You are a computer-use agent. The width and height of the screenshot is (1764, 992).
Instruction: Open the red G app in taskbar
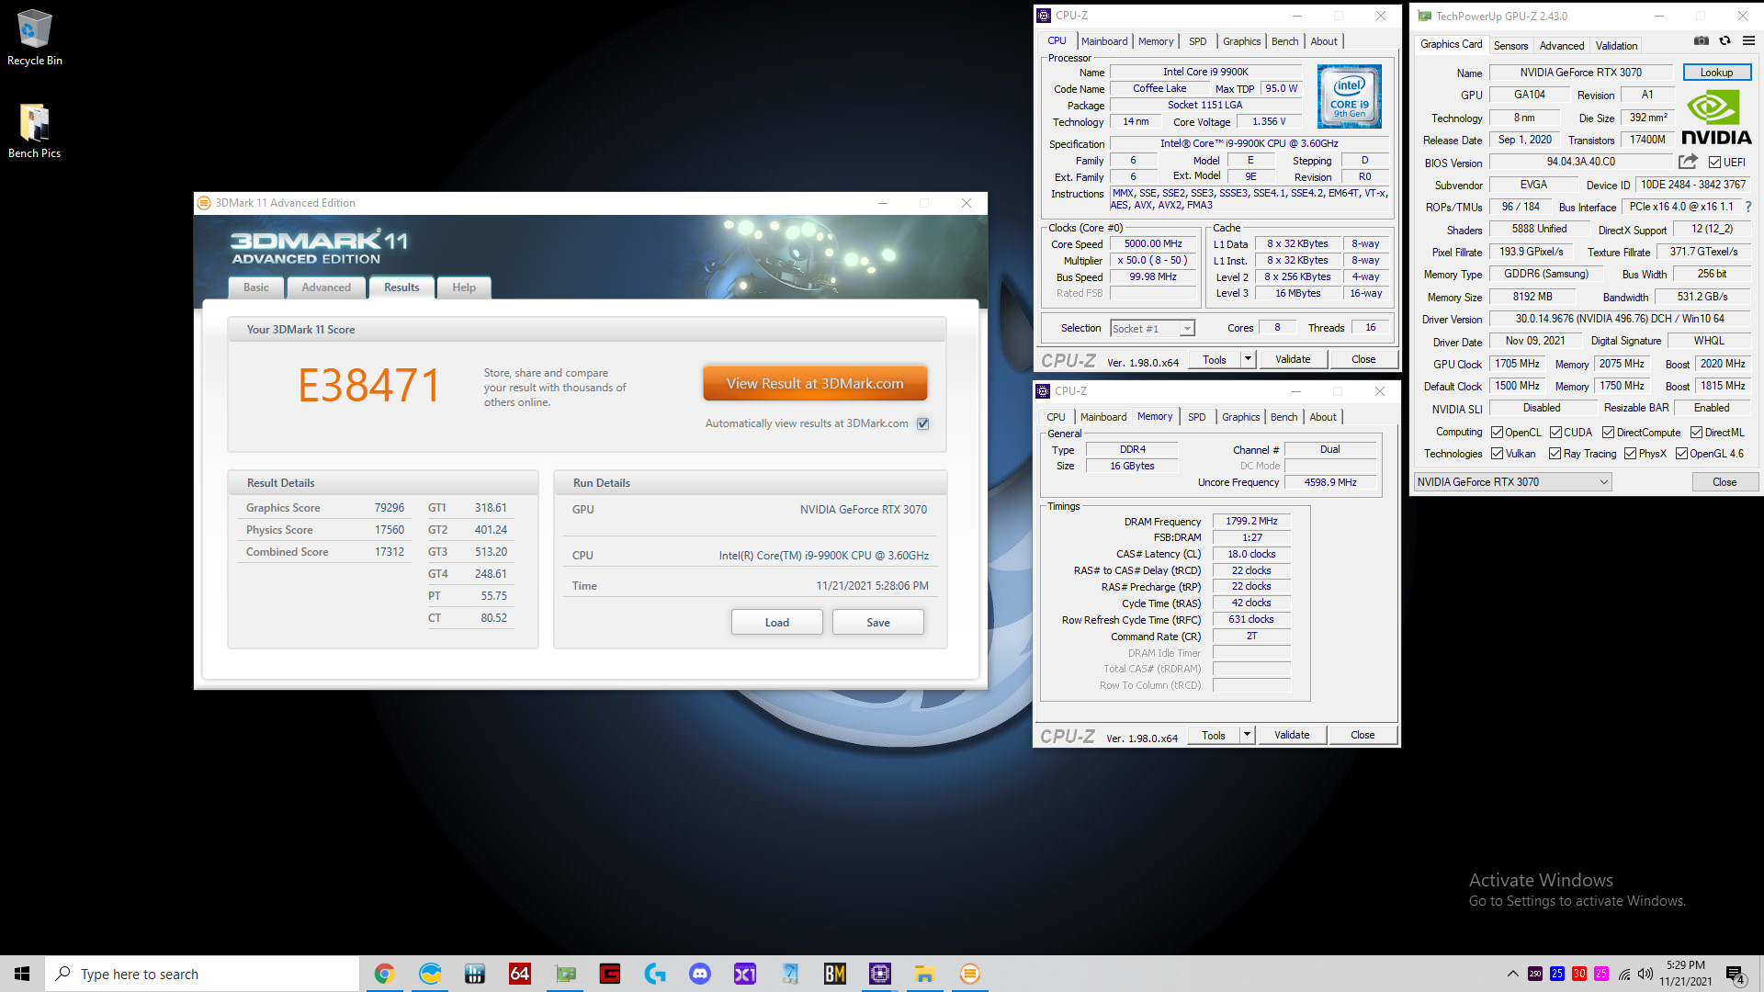click(x=609, y=974)
